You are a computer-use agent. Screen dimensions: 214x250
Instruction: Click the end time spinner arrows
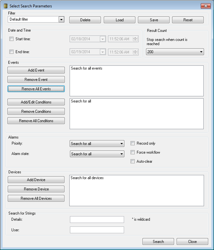[135, 52]
